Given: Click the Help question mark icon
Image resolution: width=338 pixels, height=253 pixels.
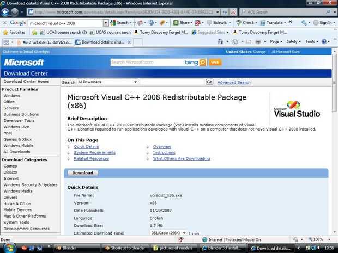Looking at the screenshot, I should [x=324, y=41].
